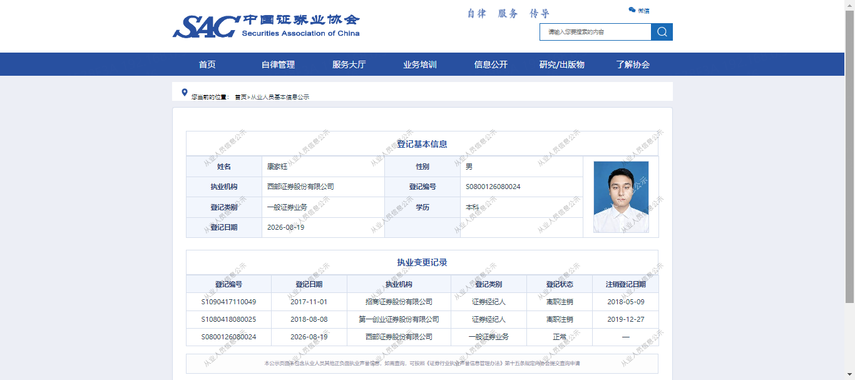Click the 登记编号 value S0800126080024 in basic info
Viewport: 855px width, 380px height.
tap(493, 187)
